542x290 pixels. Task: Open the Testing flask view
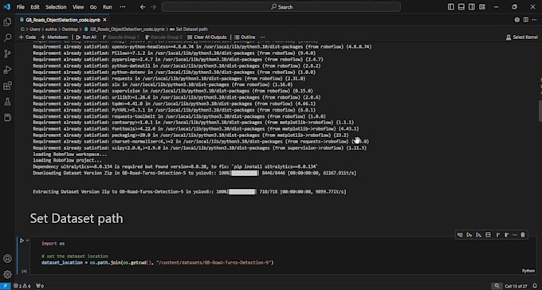click(7, 102)
